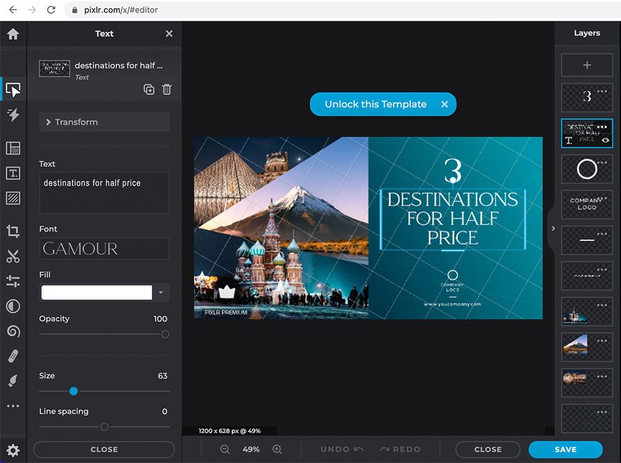
Task: Open the Filter half-circle tool
Action: tap(13, 306)
